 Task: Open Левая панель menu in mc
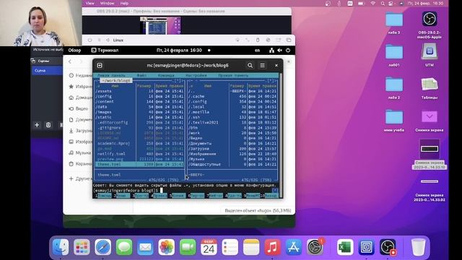coord(111,75)
